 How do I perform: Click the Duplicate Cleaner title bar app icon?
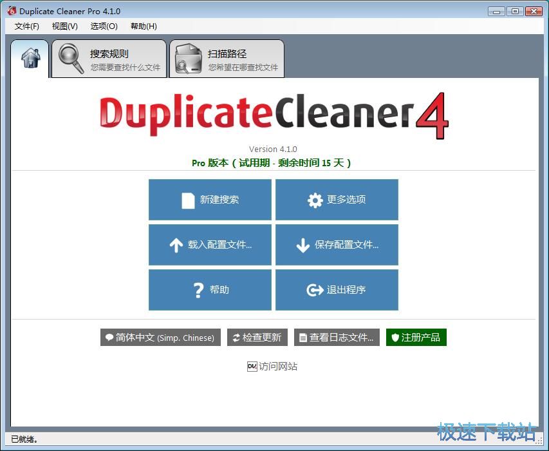coord(11,11)
